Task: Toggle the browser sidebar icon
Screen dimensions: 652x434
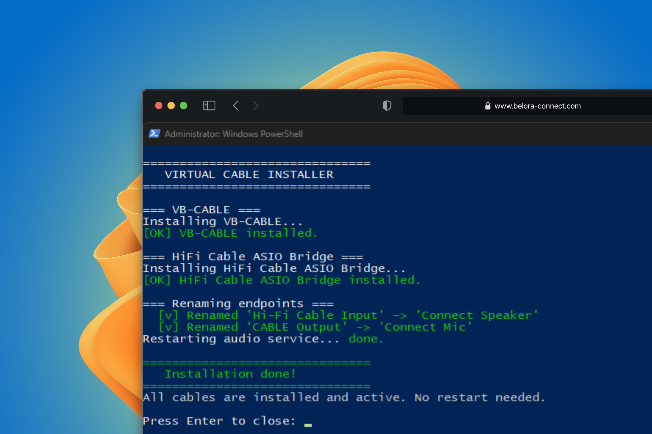Action: click(209, 105)
